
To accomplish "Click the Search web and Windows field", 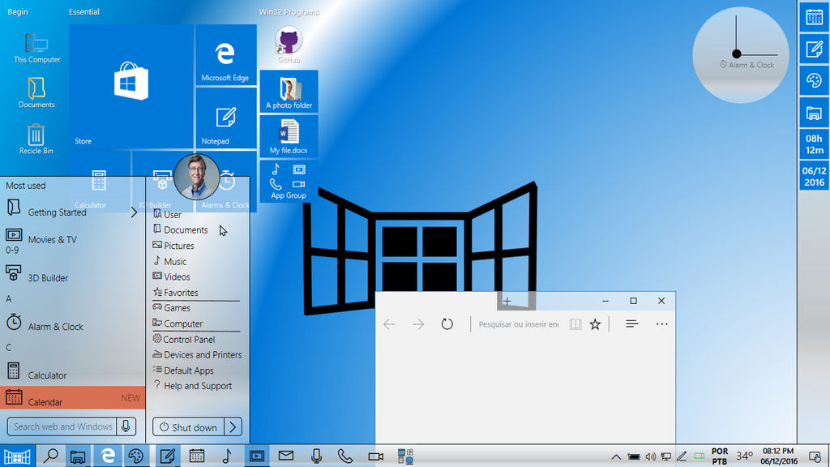I will (63, 426).
